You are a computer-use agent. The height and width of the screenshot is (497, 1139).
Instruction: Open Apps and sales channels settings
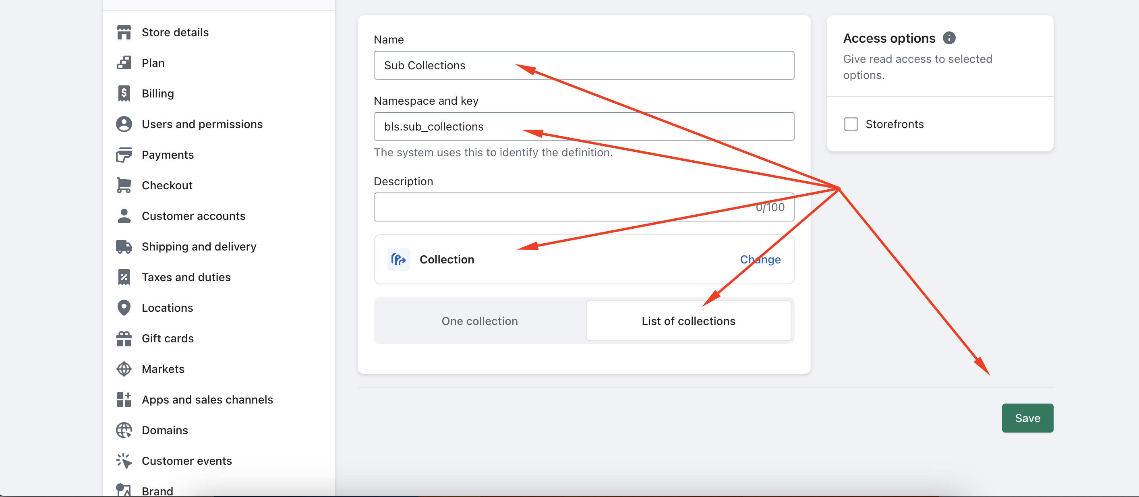207,399
